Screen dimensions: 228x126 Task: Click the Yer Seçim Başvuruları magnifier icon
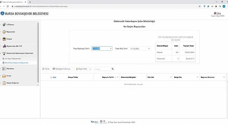(3, 59)
